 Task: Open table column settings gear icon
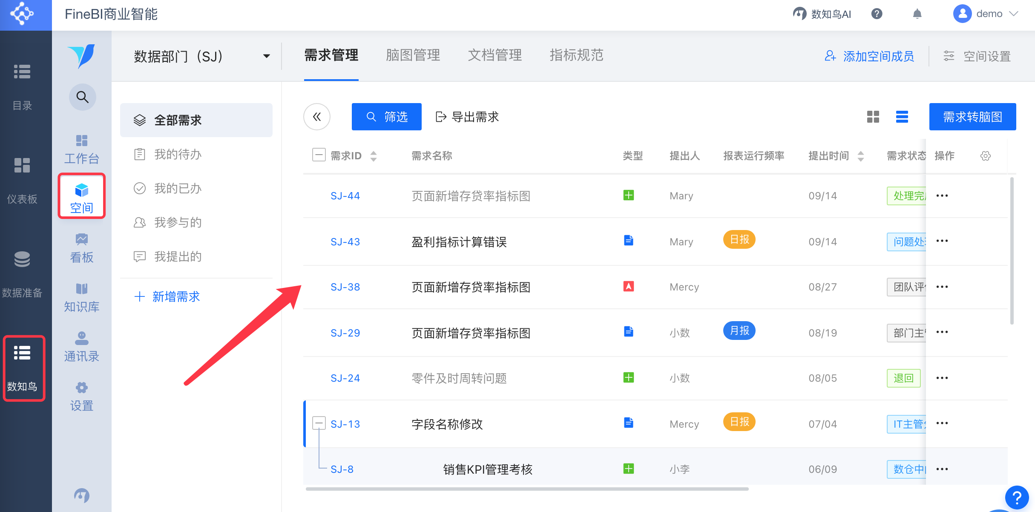point(985,156)
